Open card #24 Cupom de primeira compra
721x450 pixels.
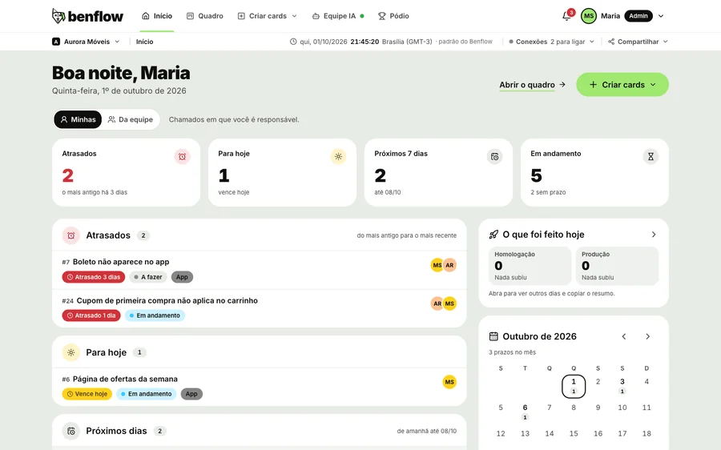point(260,308)
